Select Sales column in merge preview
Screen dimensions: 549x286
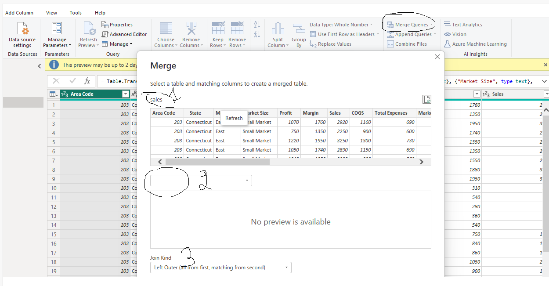[338, 113]
